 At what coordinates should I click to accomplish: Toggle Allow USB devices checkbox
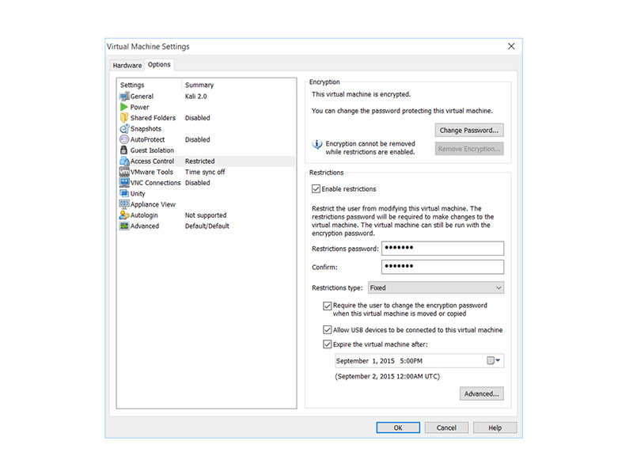(x=328, y=330)
